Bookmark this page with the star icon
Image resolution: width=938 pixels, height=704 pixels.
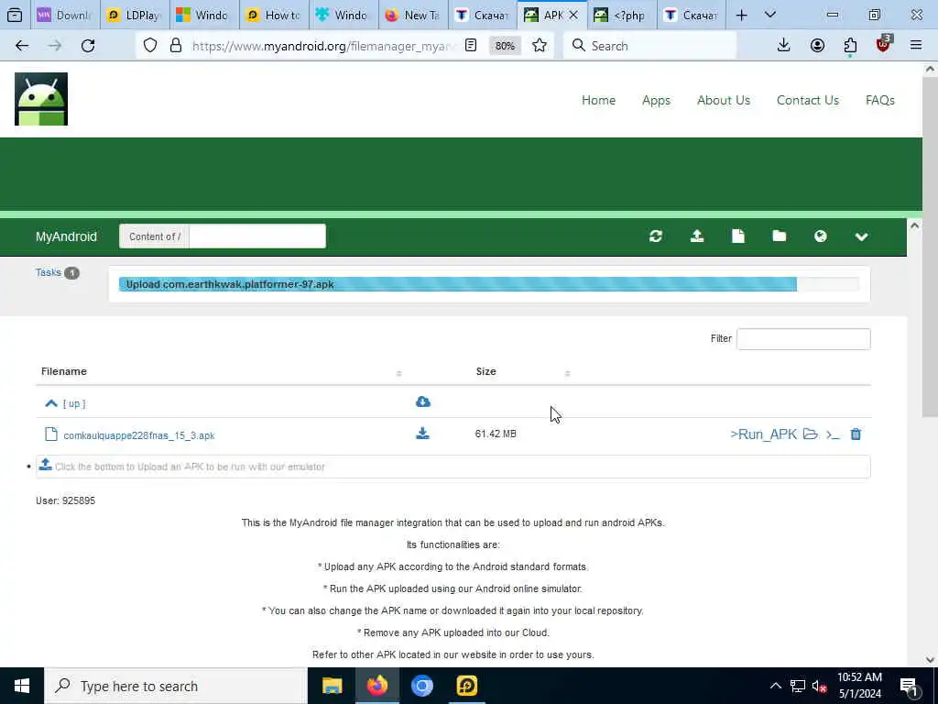[539, 46]
